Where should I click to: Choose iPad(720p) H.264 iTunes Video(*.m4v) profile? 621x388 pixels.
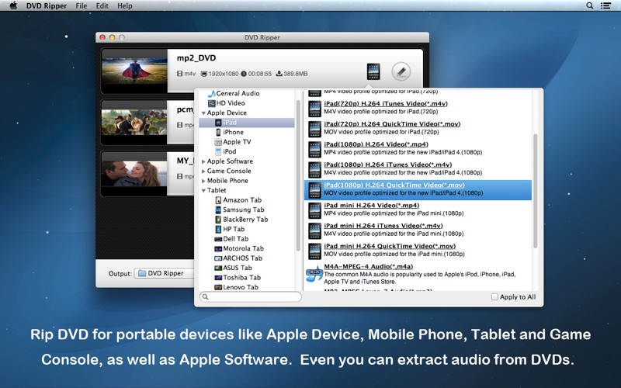tap(418, 108)
